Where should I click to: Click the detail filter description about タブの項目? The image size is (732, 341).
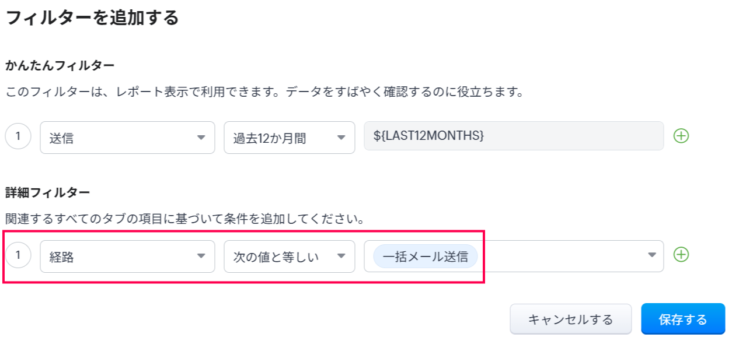click(184, 219)
